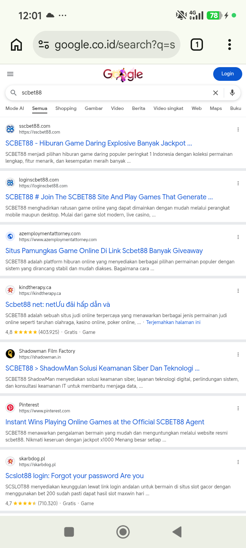Open the Google hamburger menu

click(10, 74)
